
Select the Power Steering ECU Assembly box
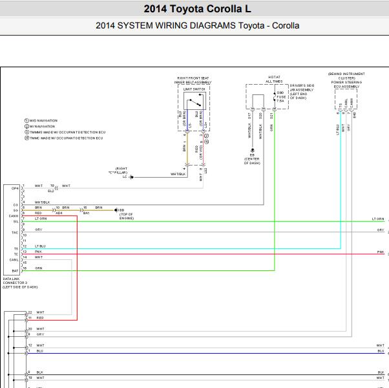point(346,99)
